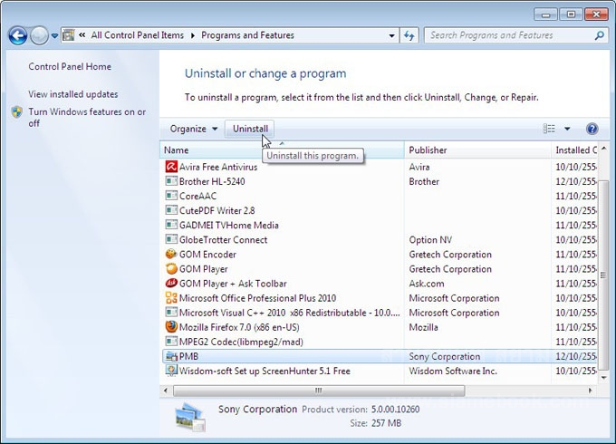Click the ScreenHunter 5.1 Free icon
The image size is (616, 444).
pyautogui.click(x=171, y=371)
